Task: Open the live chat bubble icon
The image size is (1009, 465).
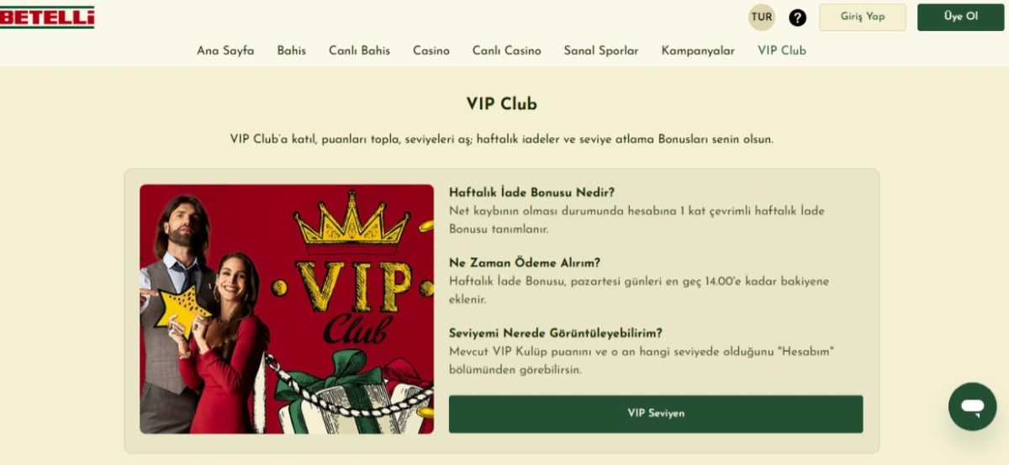Action: pos(972,407)
